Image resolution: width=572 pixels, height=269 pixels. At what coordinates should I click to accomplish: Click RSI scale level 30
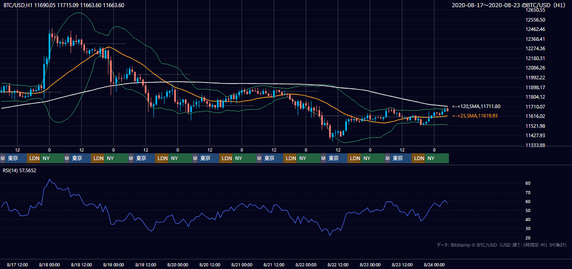pyautogui.click(x=528, y=229)
